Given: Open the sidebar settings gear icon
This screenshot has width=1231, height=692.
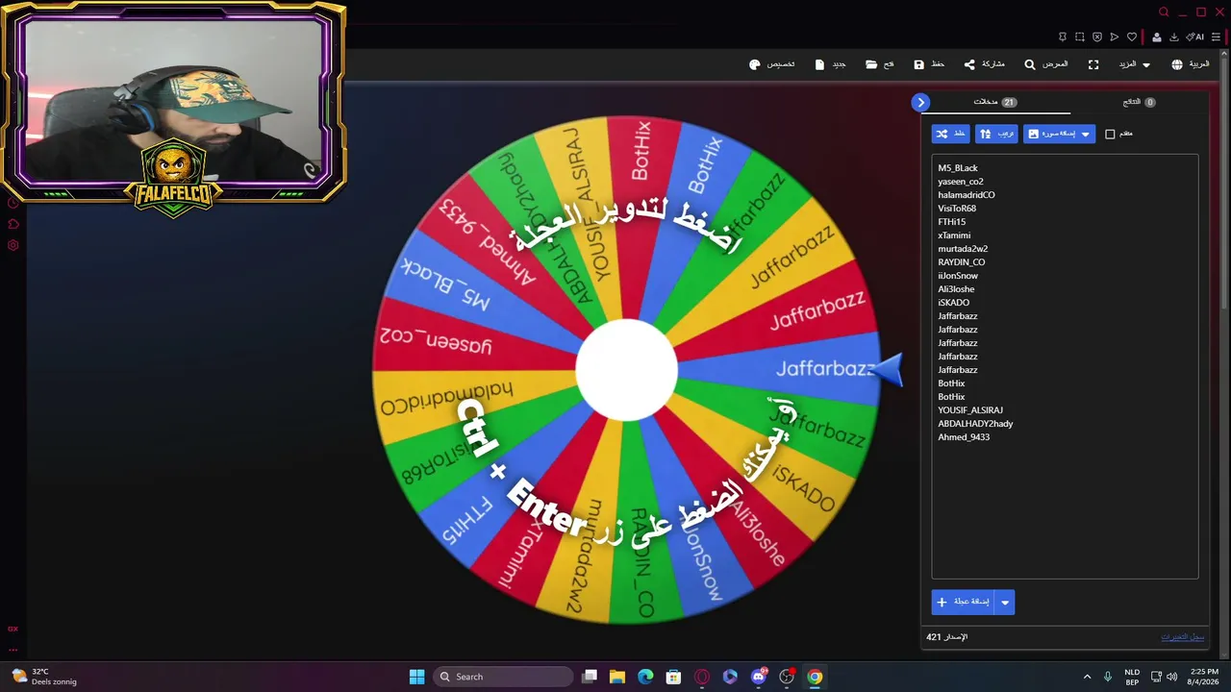Looking at the screenshot, I should (x=13, y=245).
